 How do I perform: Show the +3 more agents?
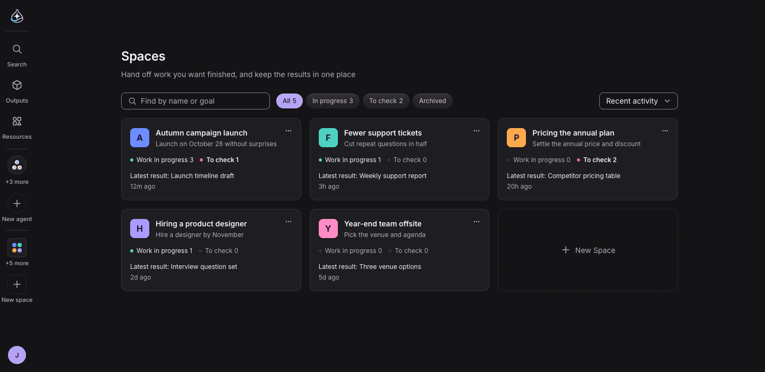tap(17, 171)
